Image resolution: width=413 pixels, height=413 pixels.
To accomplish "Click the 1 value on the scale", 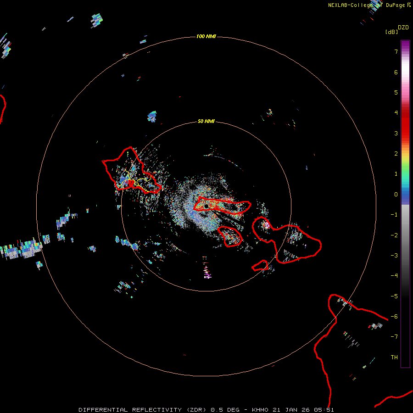I will pyautogui.click(x=396, y=174).
